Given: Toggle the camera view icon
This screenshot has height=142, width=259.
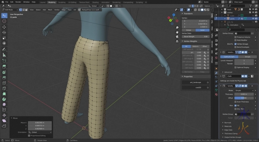Looking at the screenshot, I should (x=177, y=37).
